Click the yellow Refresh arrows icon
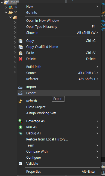Viewport: 105px width, 176px height. click(21, 101)
